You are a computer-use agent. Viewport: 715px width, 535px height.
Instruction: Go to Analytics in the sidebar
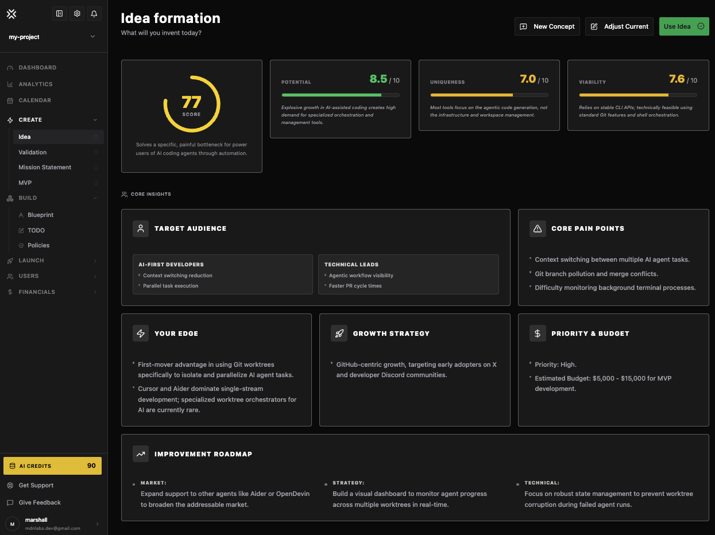35,84
